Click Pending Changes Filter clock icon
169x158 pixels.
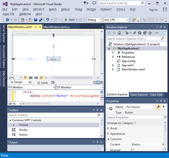[x=127, y=33]
